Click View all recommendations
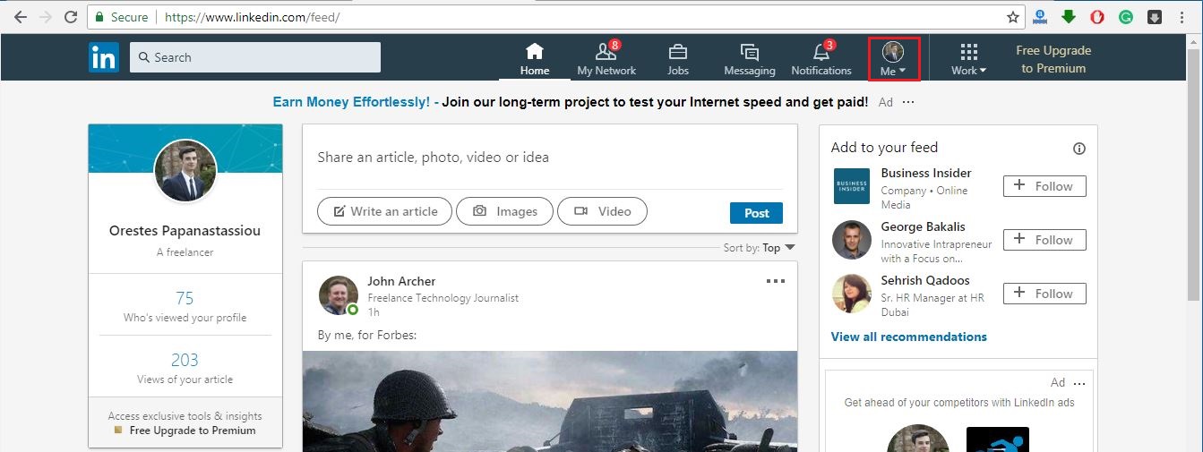Screen dimensions: 1203x452 909,337
